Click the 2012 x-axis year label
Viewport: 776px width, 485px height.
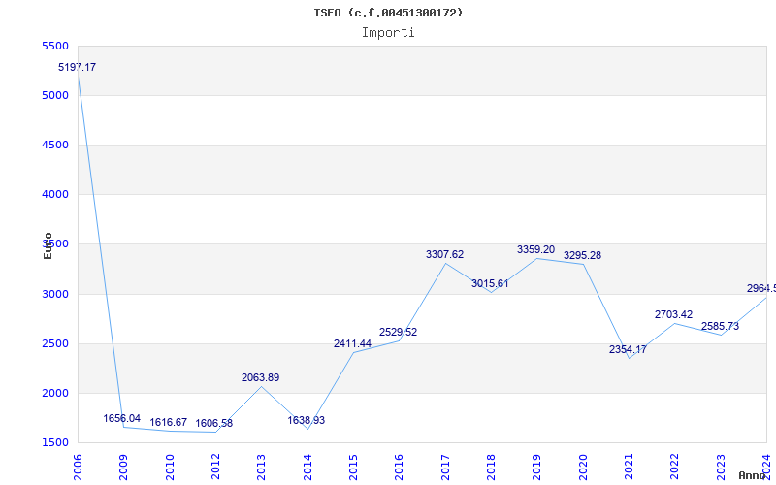pos(215,468)
